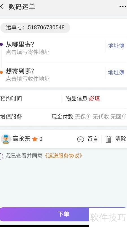Open the 预约时间 picker

tap(31, 99)
